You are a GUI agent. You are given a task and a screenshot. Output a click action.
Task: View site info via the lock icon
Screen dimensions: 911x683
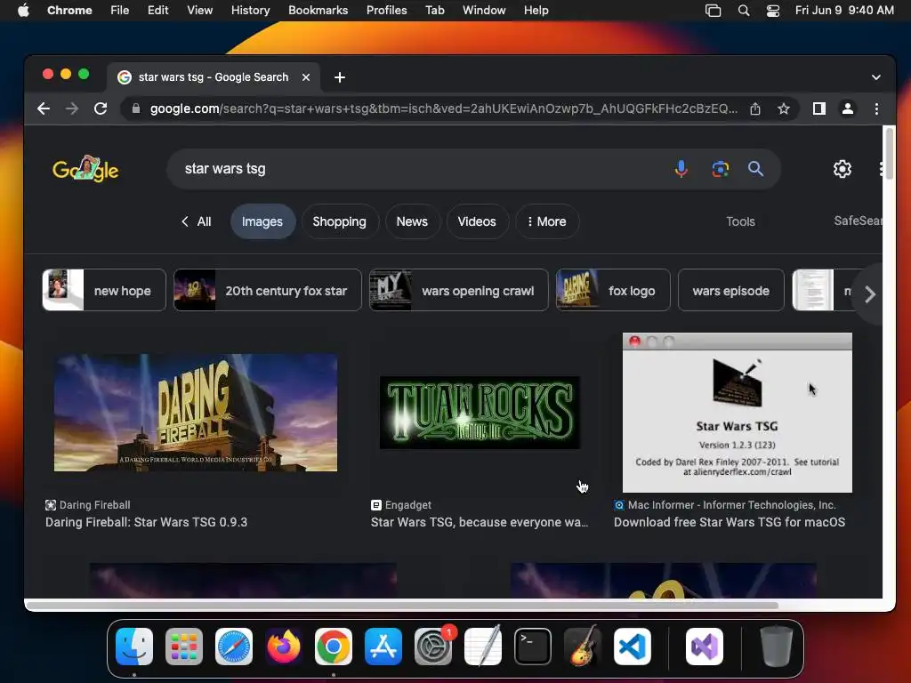(136, 108)
